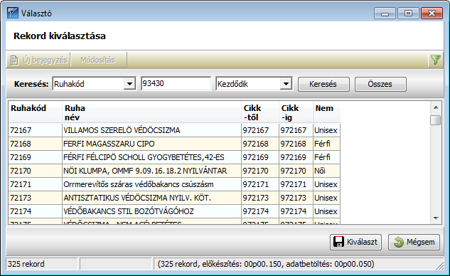Click the Módosítás toolbar button
The height and width of the screenshot is (276, 450).
[98, 60]
